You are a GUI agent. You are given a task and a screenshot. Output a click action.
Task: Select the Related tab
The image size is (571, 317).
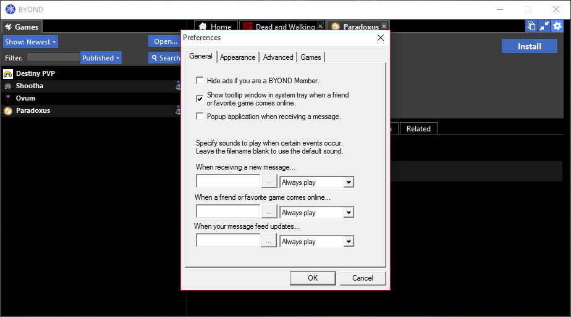point(418,129)
